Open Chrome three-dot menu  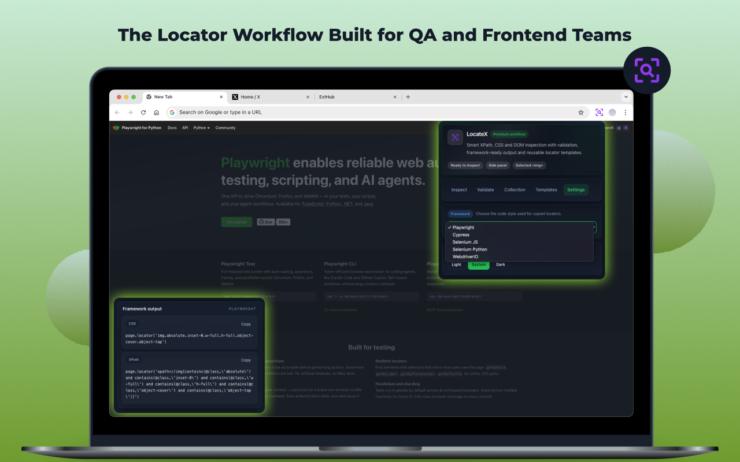point(625,112)
